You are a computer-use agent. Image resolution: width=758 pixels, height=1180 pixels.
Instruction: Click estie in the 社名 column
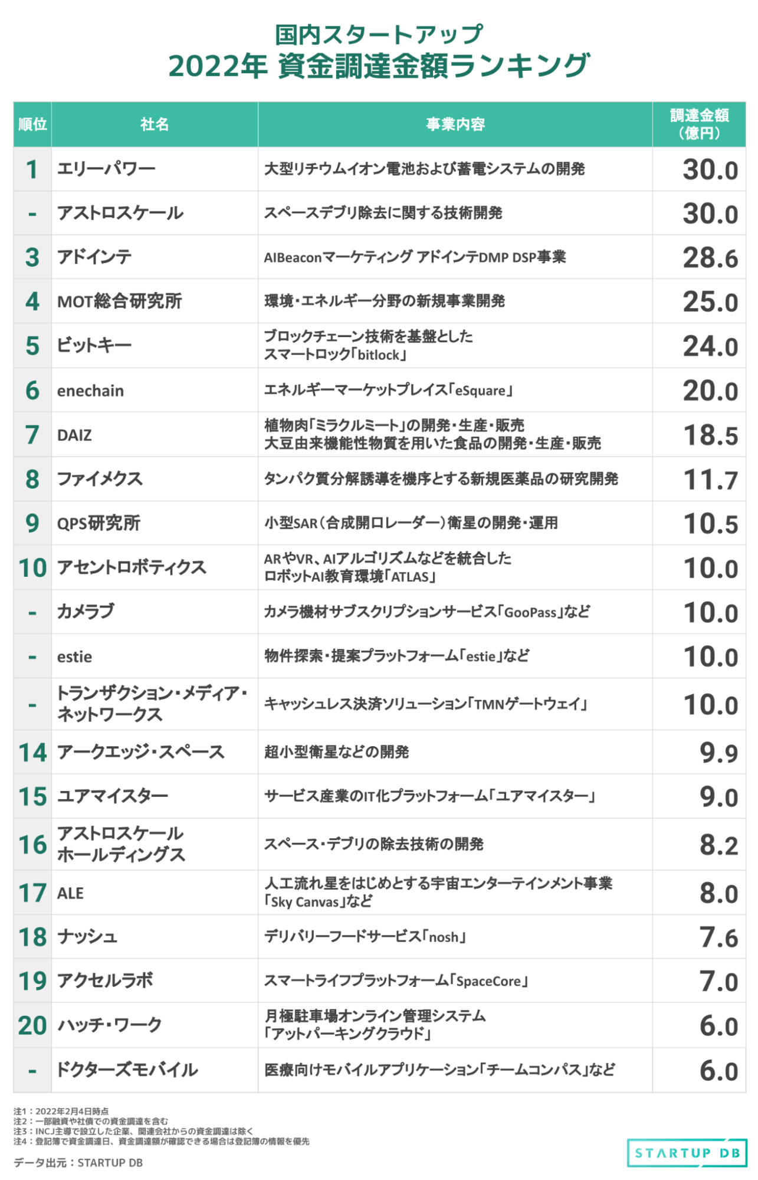[74, 656]
